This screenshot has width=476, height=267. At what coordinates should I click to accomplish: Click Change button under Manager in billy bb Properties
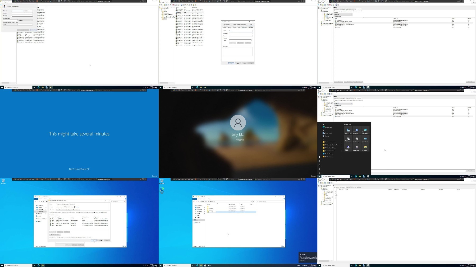[x=232, y=43]
